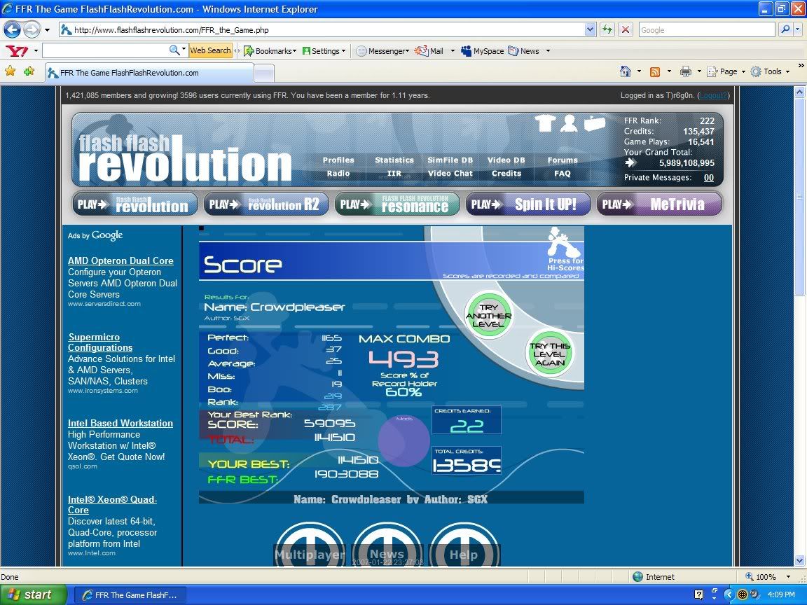
Task: Open the Page menu dropdown
Action: (x=723, y=71)
